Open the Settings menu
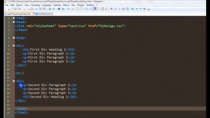Screen dimensions: 210x118 tap(57, 5)
